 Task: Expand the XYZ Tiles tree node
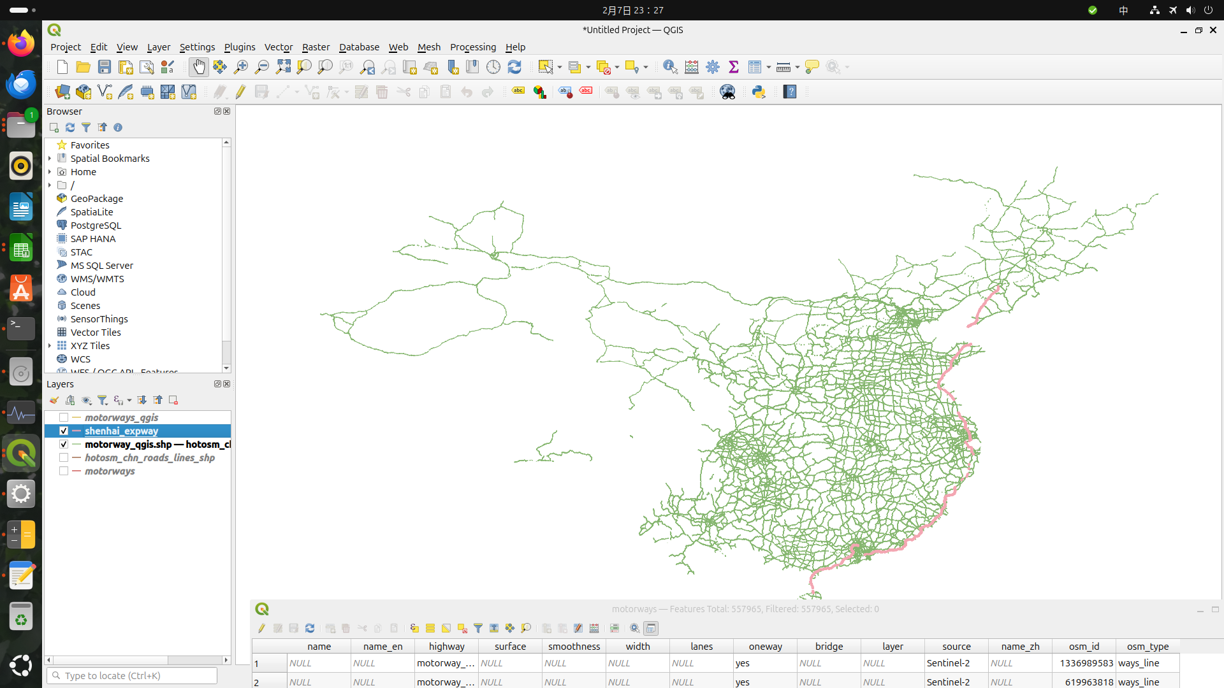50,346
